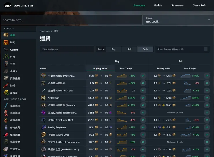The image size is (214, 157).
Task: Open the Builds navigation tab
Action: (x=158, y=5)
